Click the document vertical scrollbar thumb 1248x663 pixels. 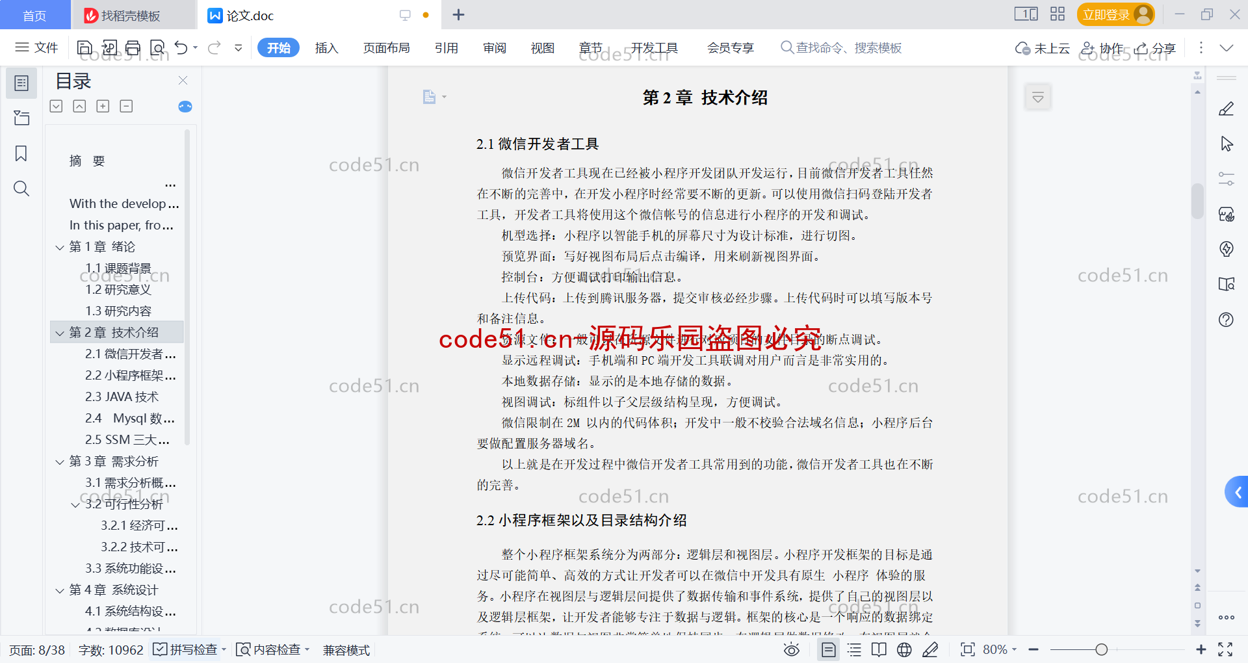1197,201
